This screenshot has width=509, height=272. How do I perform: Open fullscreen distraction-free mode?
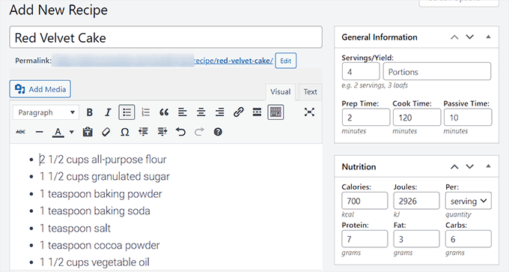click(x=309, y=112)
